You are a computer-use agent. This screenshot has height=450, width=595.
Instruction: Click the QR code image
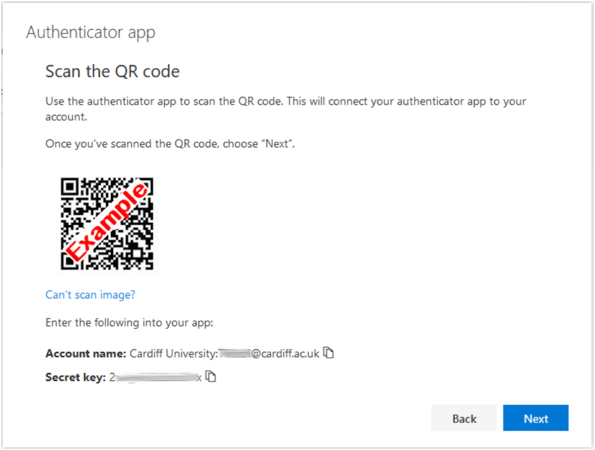pos(107,224)
